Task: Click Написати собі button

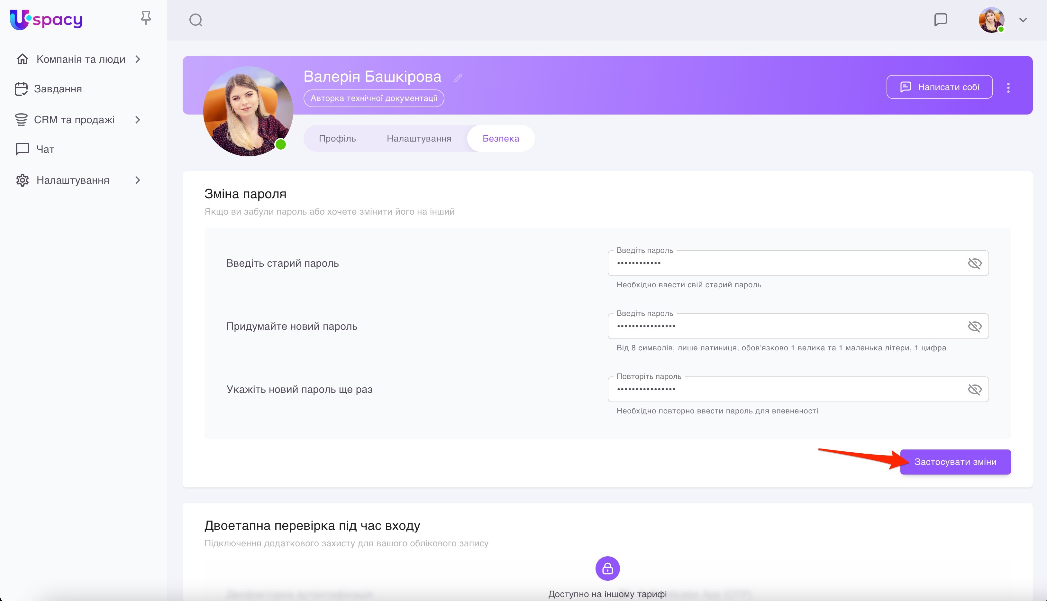Action: click(x=939, y=87)
